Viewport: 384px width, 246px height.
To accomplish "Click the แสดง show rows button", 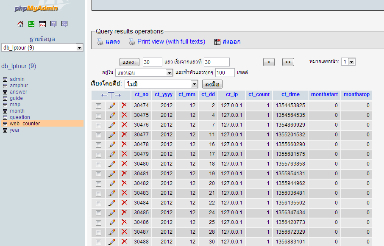I will pos(129,62).
